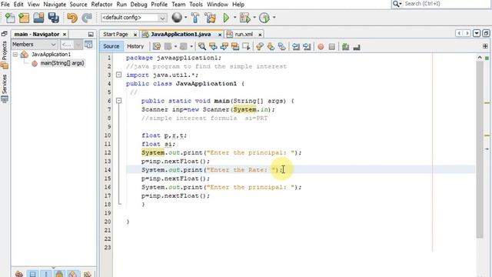Viewport: 492px width, 277px height.
Task: Open the Tools menu
Action: pos(196,5)
